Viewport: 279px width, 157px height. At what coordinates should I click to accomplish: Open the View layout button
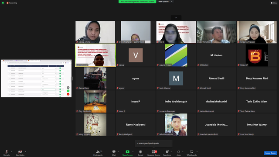[274, 3]
